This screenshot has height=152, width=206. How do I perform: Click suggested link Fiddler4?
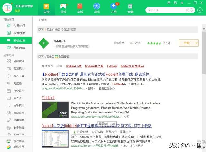[x=112, y=66]
